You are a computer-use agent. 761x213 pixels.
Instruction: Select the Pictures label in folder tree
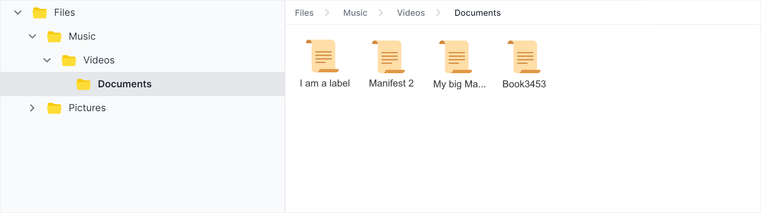click(87, 108)
